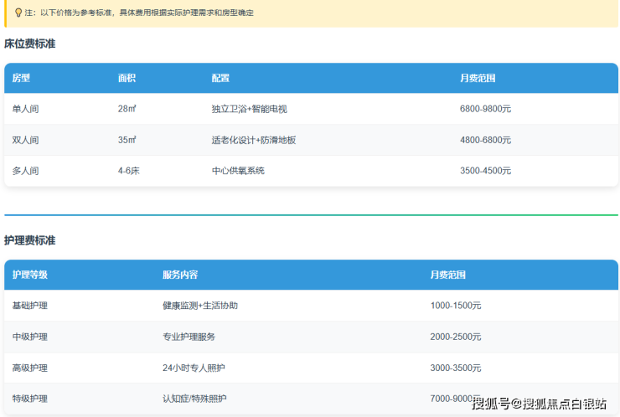The height and width of the screenshot is (417, 620).
Task: Click the 护理等级 column header
Action: pyautogui.click(x=29, y=275)
